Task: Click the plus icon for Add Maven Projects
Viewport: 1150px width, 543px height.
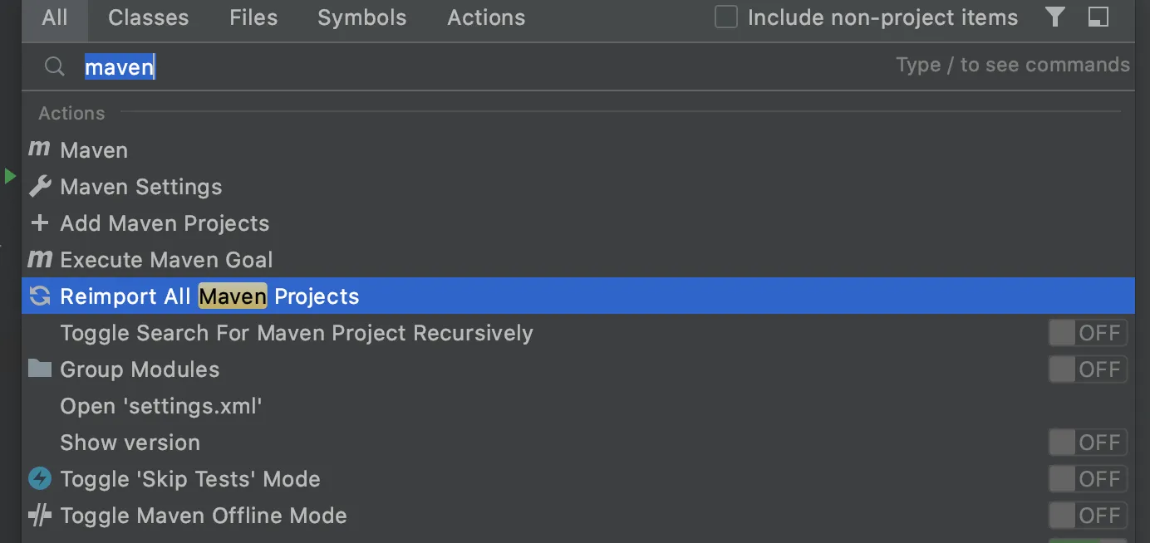Action: (x=39, y=223)
